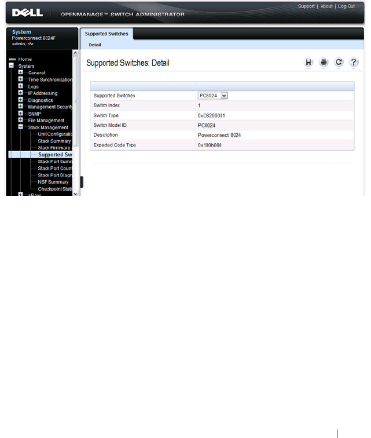This screenshot has width=371, height=438.
Task: Expand the IP Addressing node
Action: [21, 93]
